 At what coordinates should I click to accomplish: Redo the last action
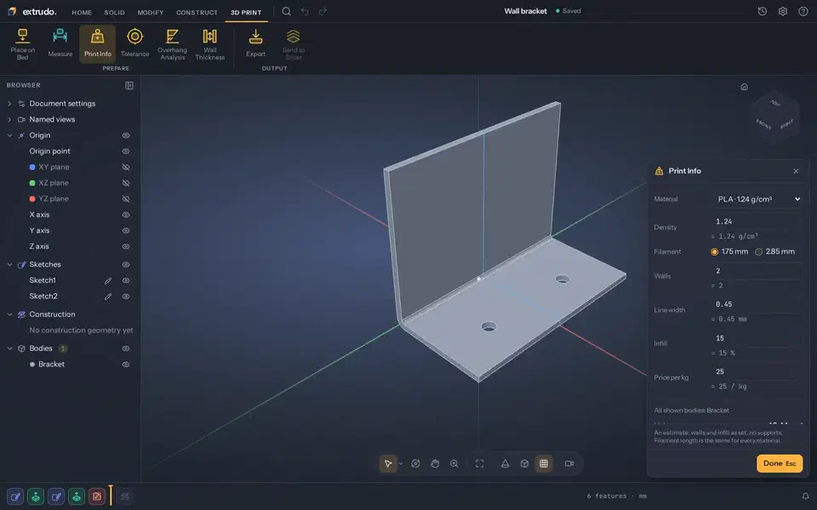click(323, 11)
